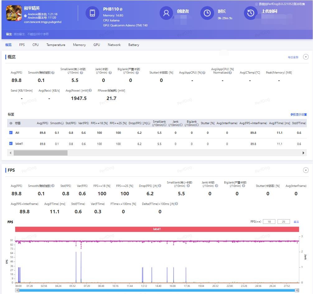Click help icon beside SmallJank in 概览 summary

[82, 73]
